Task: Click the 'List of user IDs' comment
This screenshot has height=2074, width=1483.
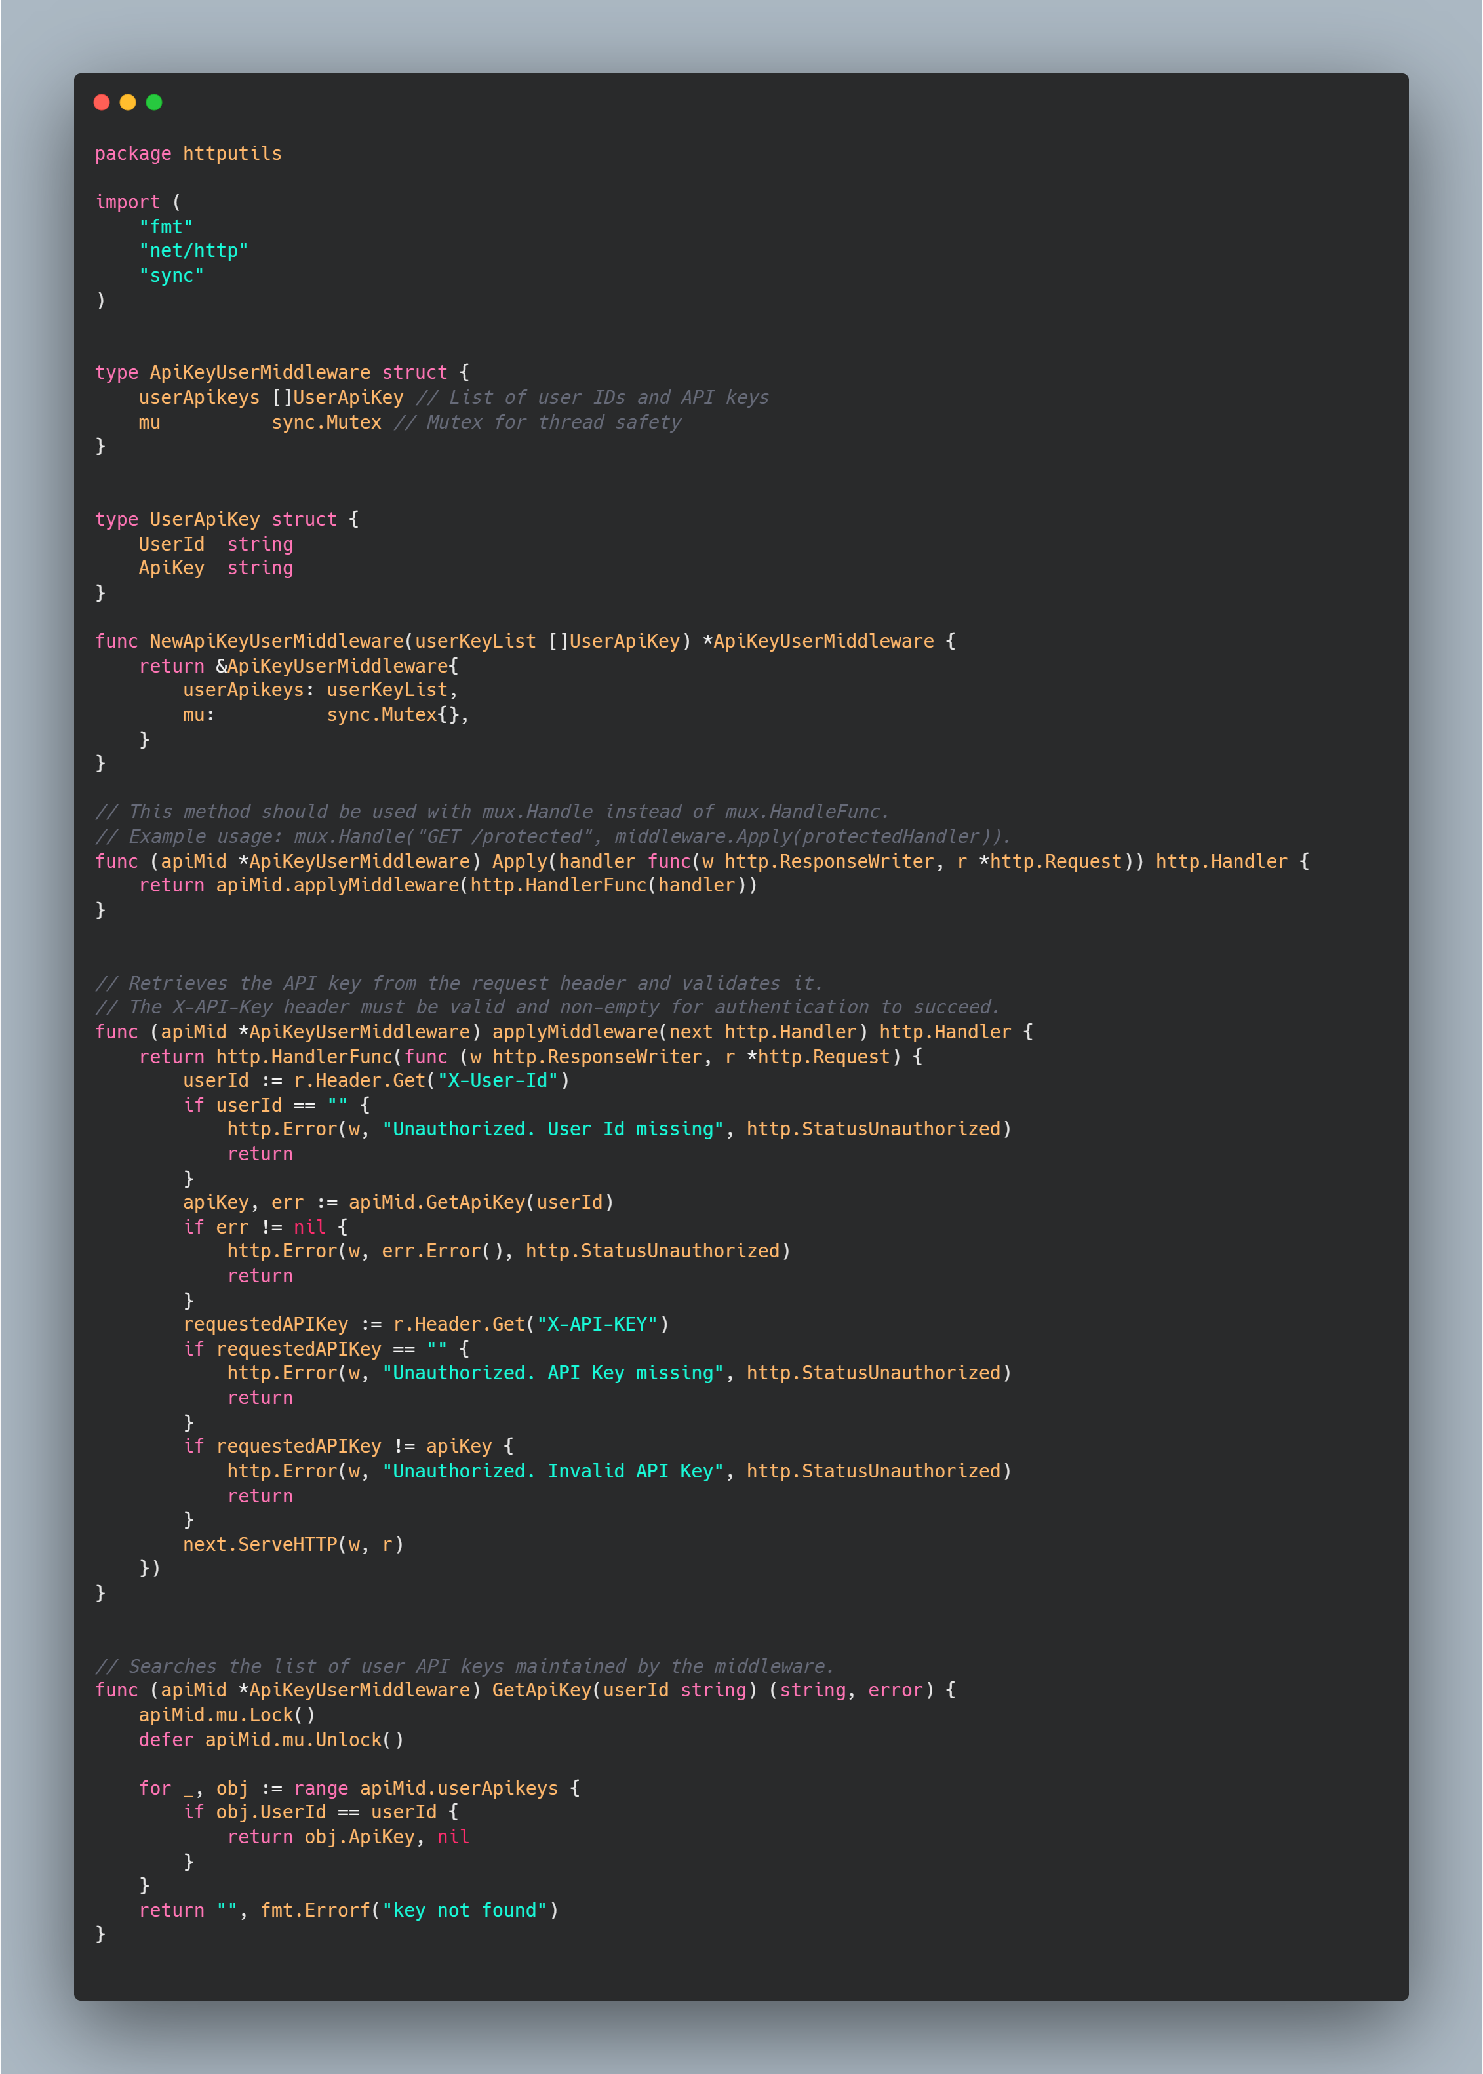Action: tap(593, 397)
